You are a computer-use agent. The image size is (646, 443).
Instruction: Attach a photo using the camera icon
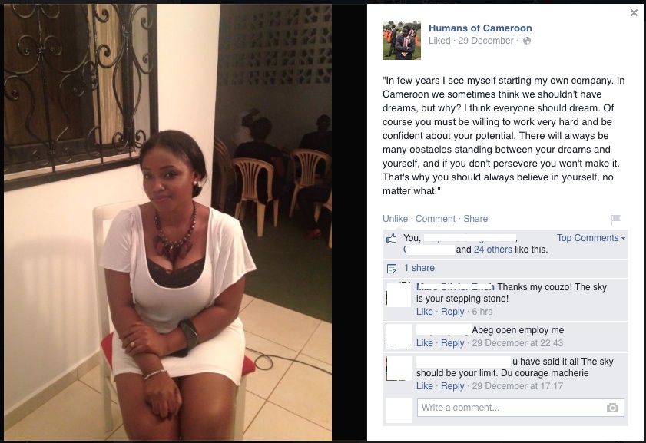point(612,408)
